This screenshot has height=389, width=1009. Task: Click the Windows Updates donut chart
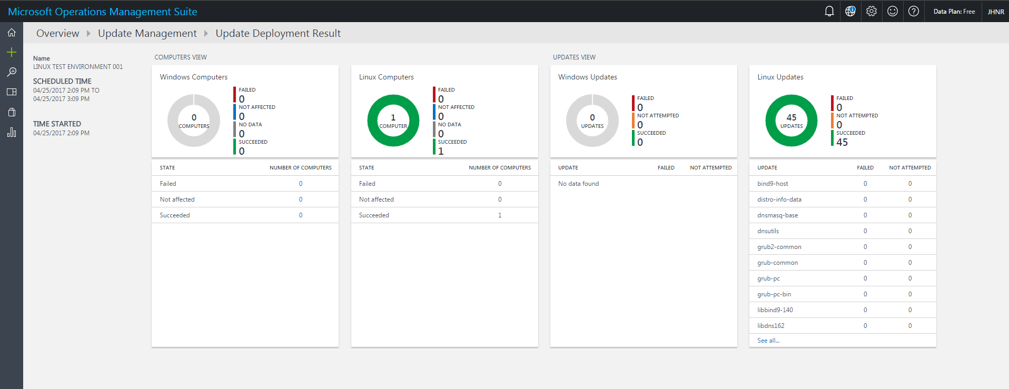pos(592,121)
